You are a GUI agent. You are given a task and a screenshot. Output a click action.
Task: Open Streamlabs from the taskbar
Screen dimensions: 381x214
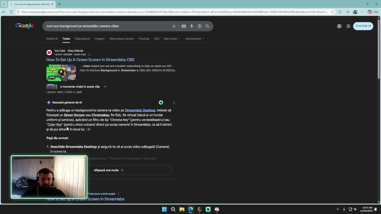click(208, 209)
